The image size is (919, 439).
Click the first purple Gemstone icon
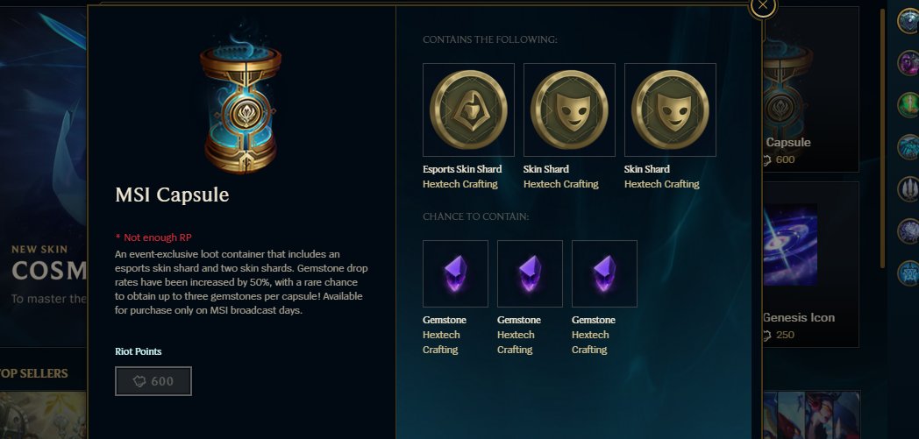tap(455, 273)
